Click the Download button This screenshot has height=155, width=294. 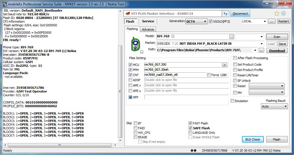pos(277,51)
